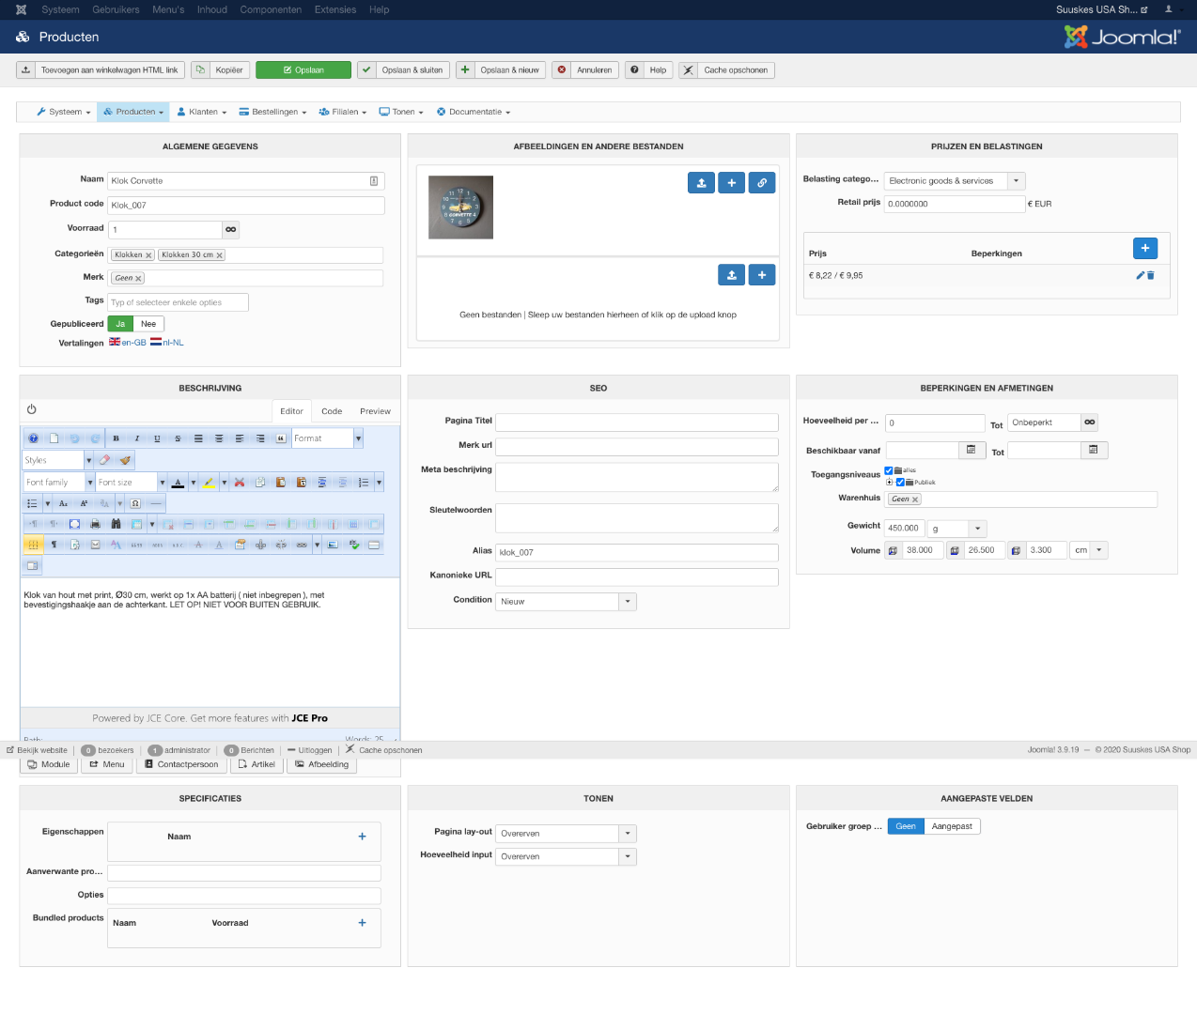Toggle unlimited quantity infinity next to Onbeperkt
This screenshot has width=1197, height=1014.
[x=1090, y=422]
